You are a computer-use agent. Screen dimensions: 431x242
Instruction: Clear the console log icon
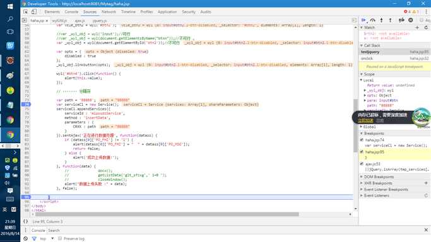tap(25, 238)
